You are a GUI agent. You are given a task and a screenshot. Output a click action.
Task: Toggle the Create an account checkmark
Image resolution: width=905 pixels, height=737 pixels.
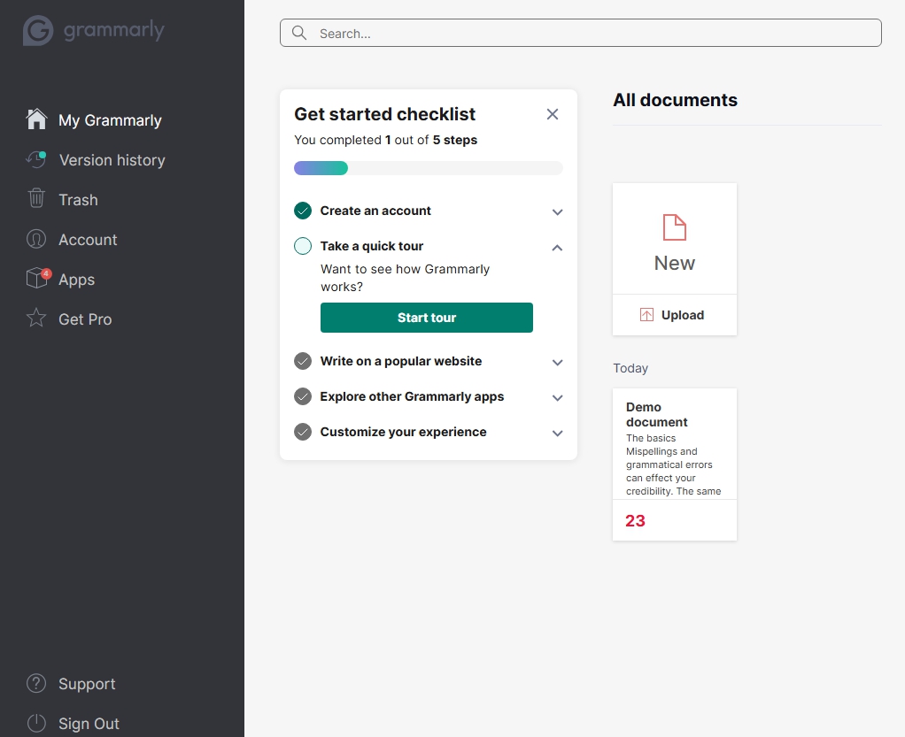point(303,211)
